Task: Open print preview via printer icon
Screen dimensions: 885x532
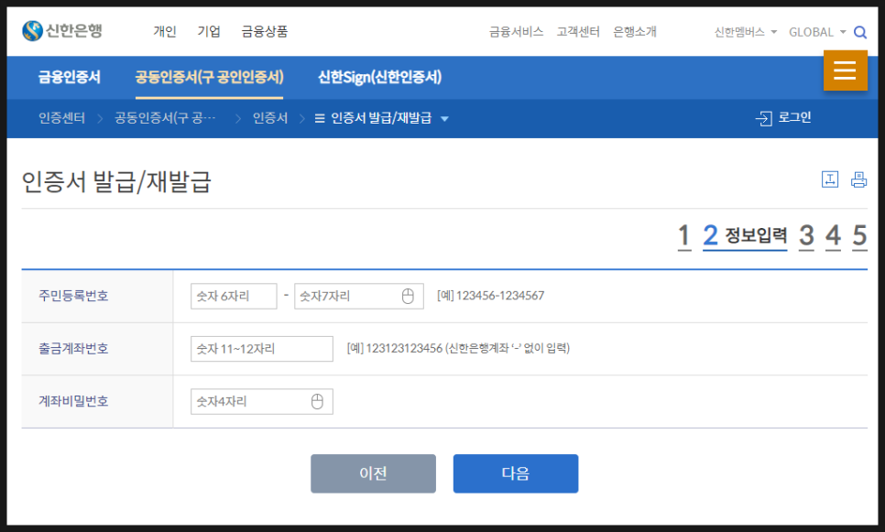Action: pyautogui.click(x=858, y=179)
